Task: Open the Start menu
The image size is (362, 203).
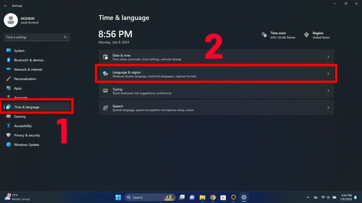Action: tap(118, 197)
